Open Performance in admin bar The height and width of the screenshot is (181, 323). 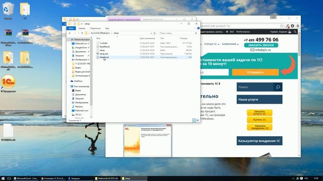243,32
